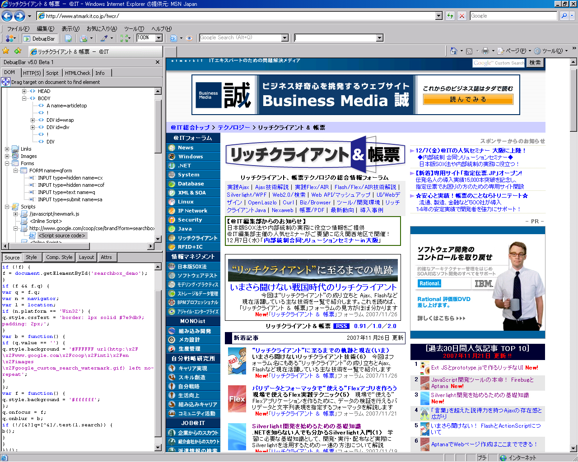This screenshot has width=578, height=462.
Task: Click the Home icon in the command bar
Action: tap(454, 51)
